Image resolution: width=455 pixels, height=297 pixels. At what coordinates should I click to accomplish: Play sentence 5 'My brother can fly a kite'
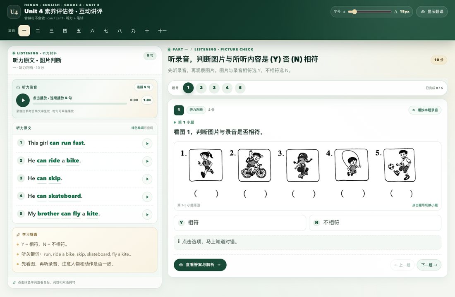147,215
